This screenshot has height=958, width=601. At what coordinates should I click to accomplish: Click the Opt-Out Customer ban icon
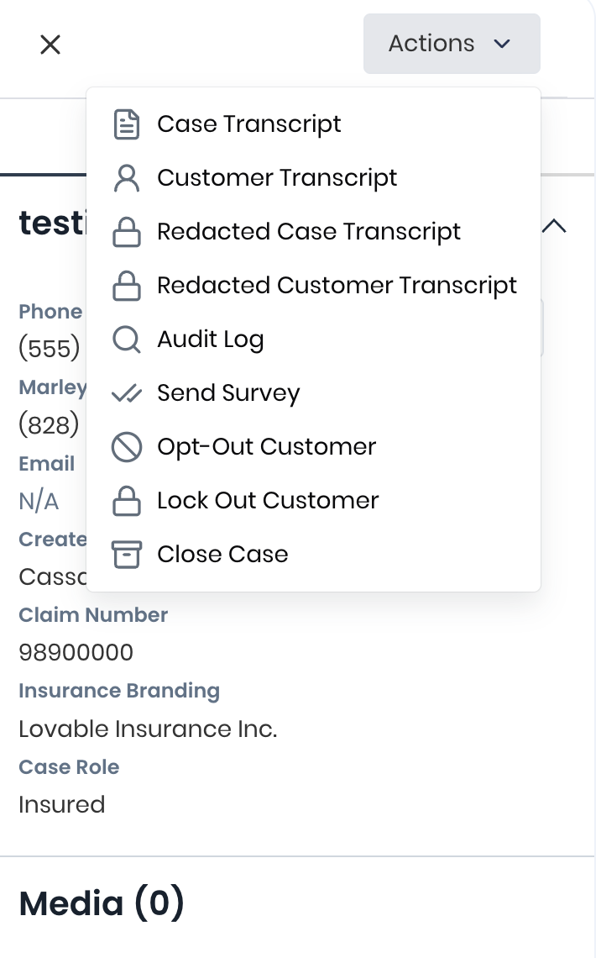tap(126, 447)
